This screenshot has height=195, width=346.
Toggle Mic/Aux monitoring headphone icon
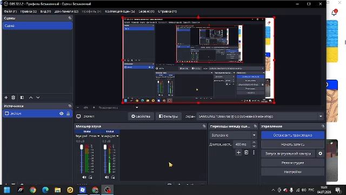(113, 177)
